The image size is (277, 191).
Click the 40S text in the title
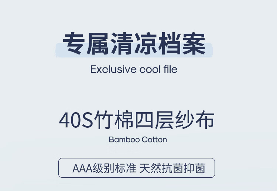tap(76, 120)
